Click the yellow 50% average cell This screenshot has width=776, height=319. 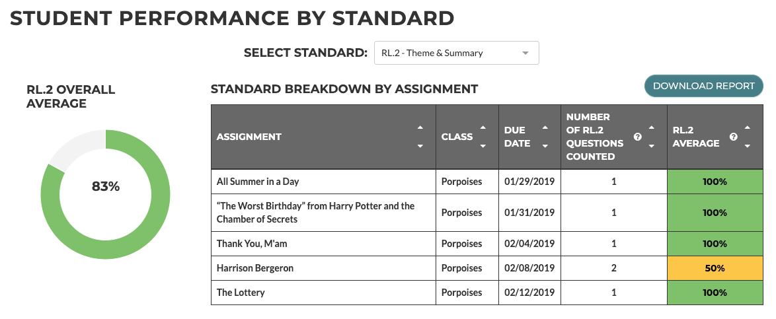[715, 268]
